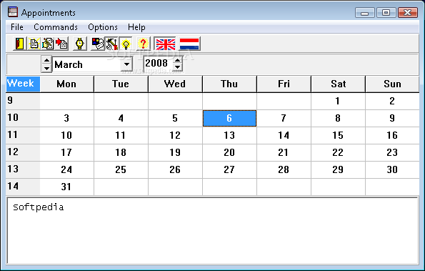Decrease the year with the down arrow
Viewport: 425px width, 271px height.
tap(178, 67)
